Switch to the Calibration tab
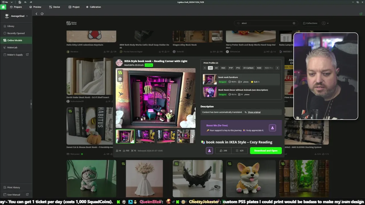Image resolution: width=365 pixels, height=205 pixels. (x=93, y=7)
